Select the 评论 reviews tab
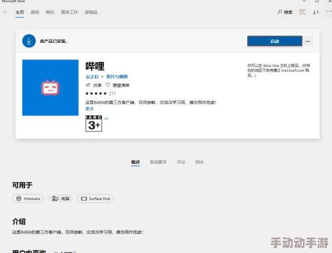 pyautogui.click(x=181, y=162)
